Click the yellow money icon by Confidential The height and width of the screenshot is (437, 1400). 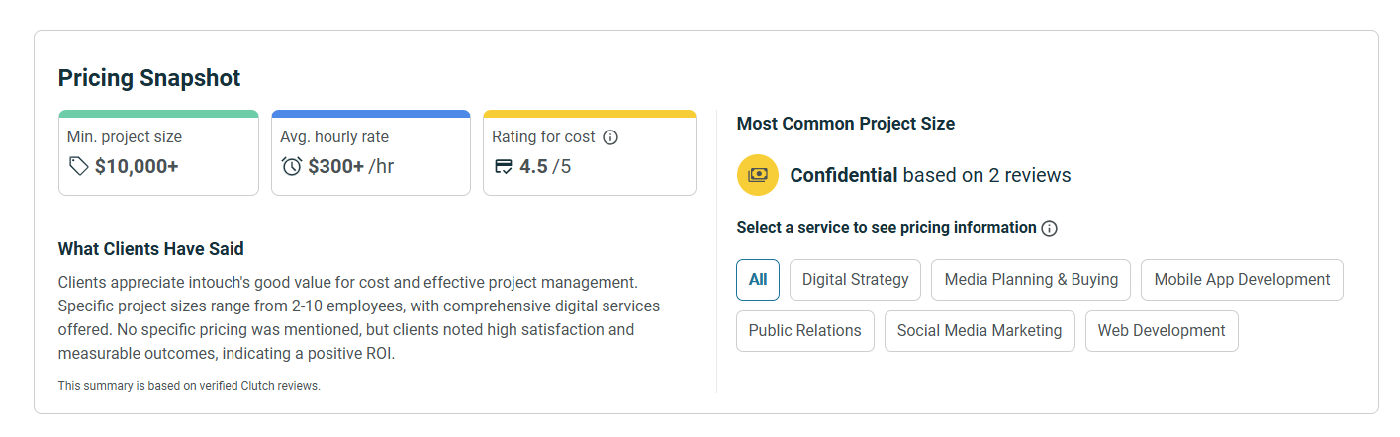point(758,175)
